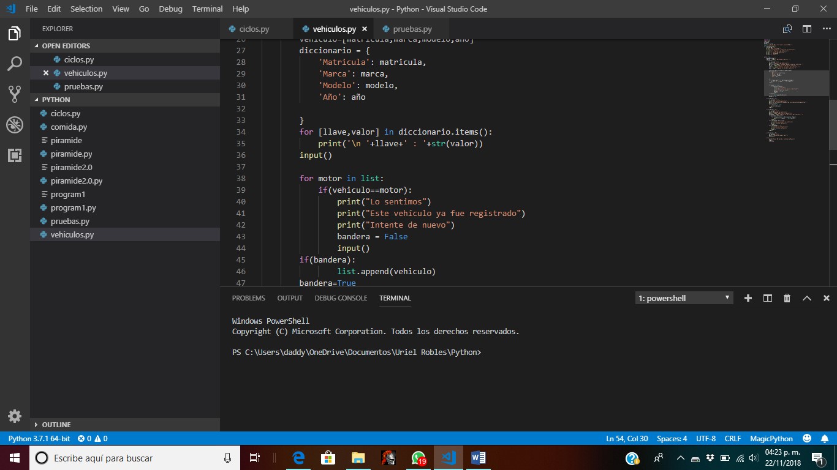Open the Extensions view

(x=15, y=155)
